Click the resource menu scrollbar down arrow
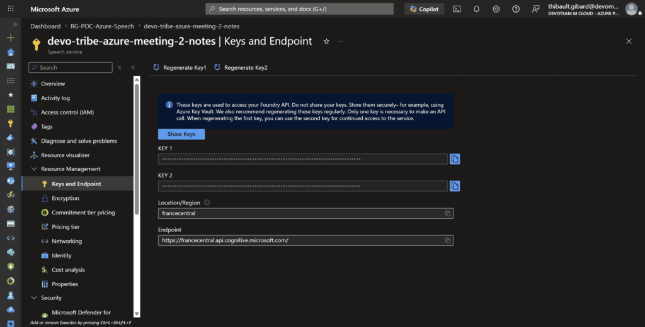This screenshot has width=645, height=327. [x=137, y=314]
